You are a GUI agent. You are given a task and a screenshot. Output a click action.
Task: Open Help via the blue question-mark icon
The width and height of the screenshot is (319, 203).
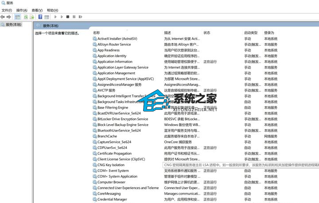tap(40, 17)
